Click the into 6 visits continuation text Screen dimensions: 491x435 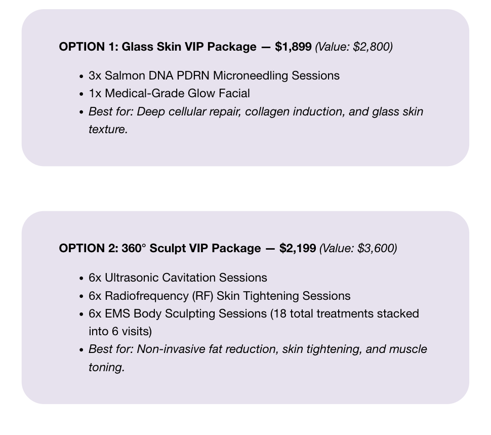pos(120,332)
